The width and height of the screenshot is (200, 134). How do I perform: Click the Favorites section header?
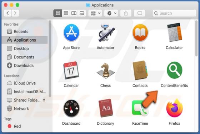coord(11,24)
